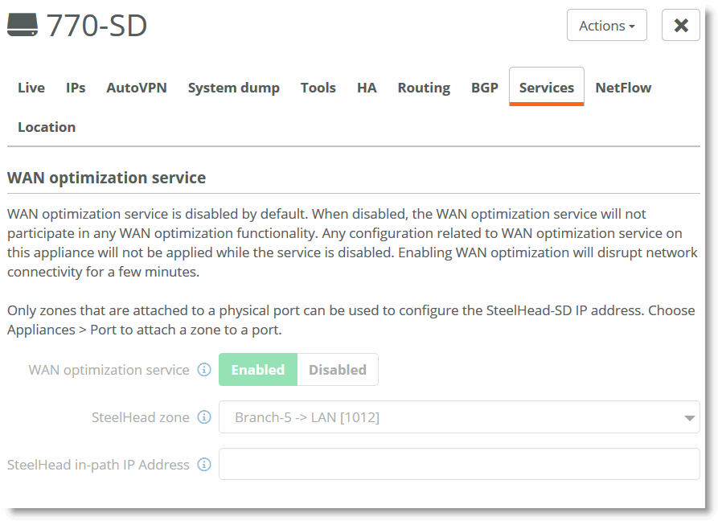The height and width of the screenshot is (521, 718).
Task: Click the SteelHead in-path IP Address field
Action: 458,465
